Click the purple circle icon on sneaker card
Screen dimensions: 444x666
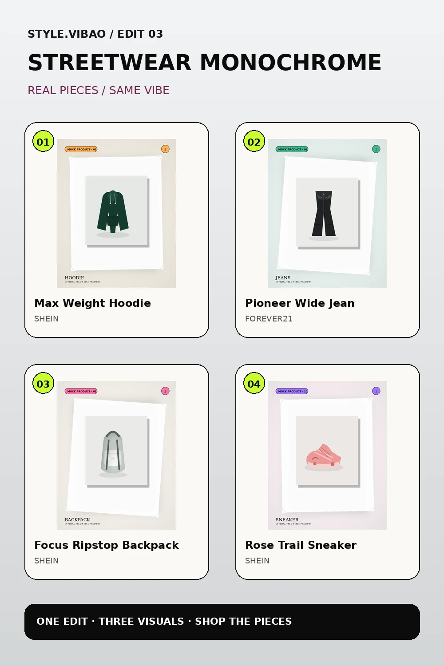pyautogui.click(x=376, y=391)
